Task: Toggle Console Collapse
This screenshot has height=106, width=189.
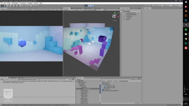Action: tap(7, 79)
